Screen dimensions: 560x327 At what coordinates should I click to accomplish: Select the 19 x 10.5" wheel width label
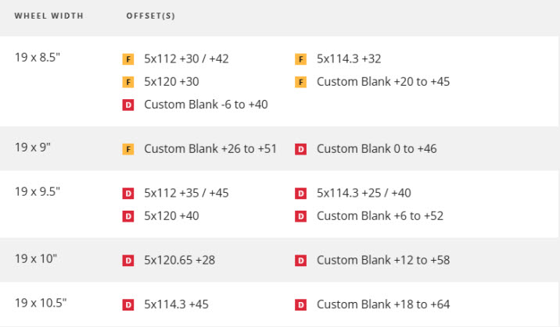(41, 303)
